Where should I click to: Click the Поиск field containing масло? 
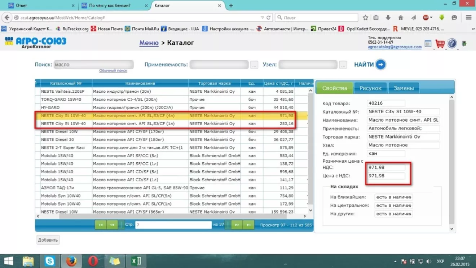[94, 65]
